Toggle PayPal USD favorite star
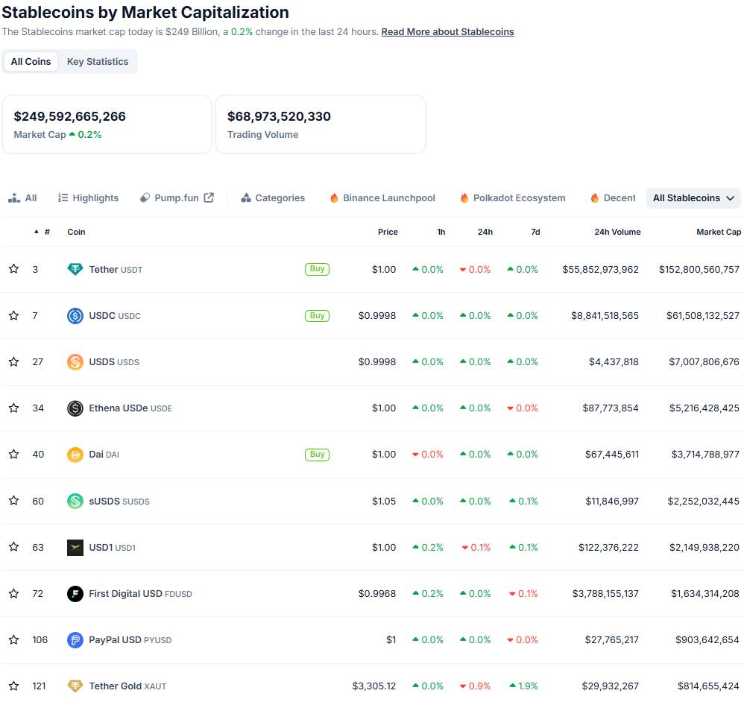Screen dimensions: 744x702 [13, 639]
